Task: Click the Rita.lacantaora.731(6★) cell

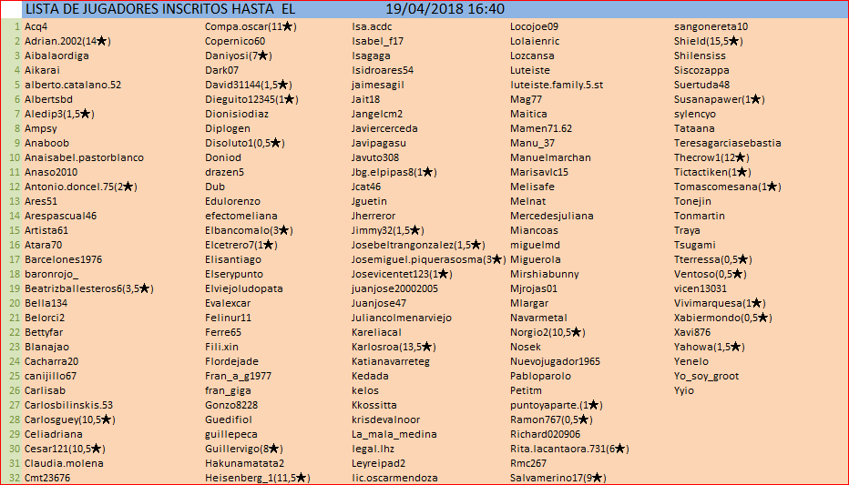Action: pos(568,449)
